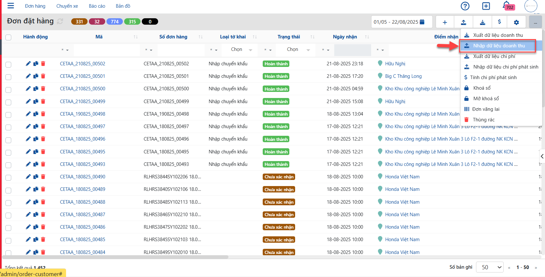Open the settings gear icon
545x277 pixels.
516,22
